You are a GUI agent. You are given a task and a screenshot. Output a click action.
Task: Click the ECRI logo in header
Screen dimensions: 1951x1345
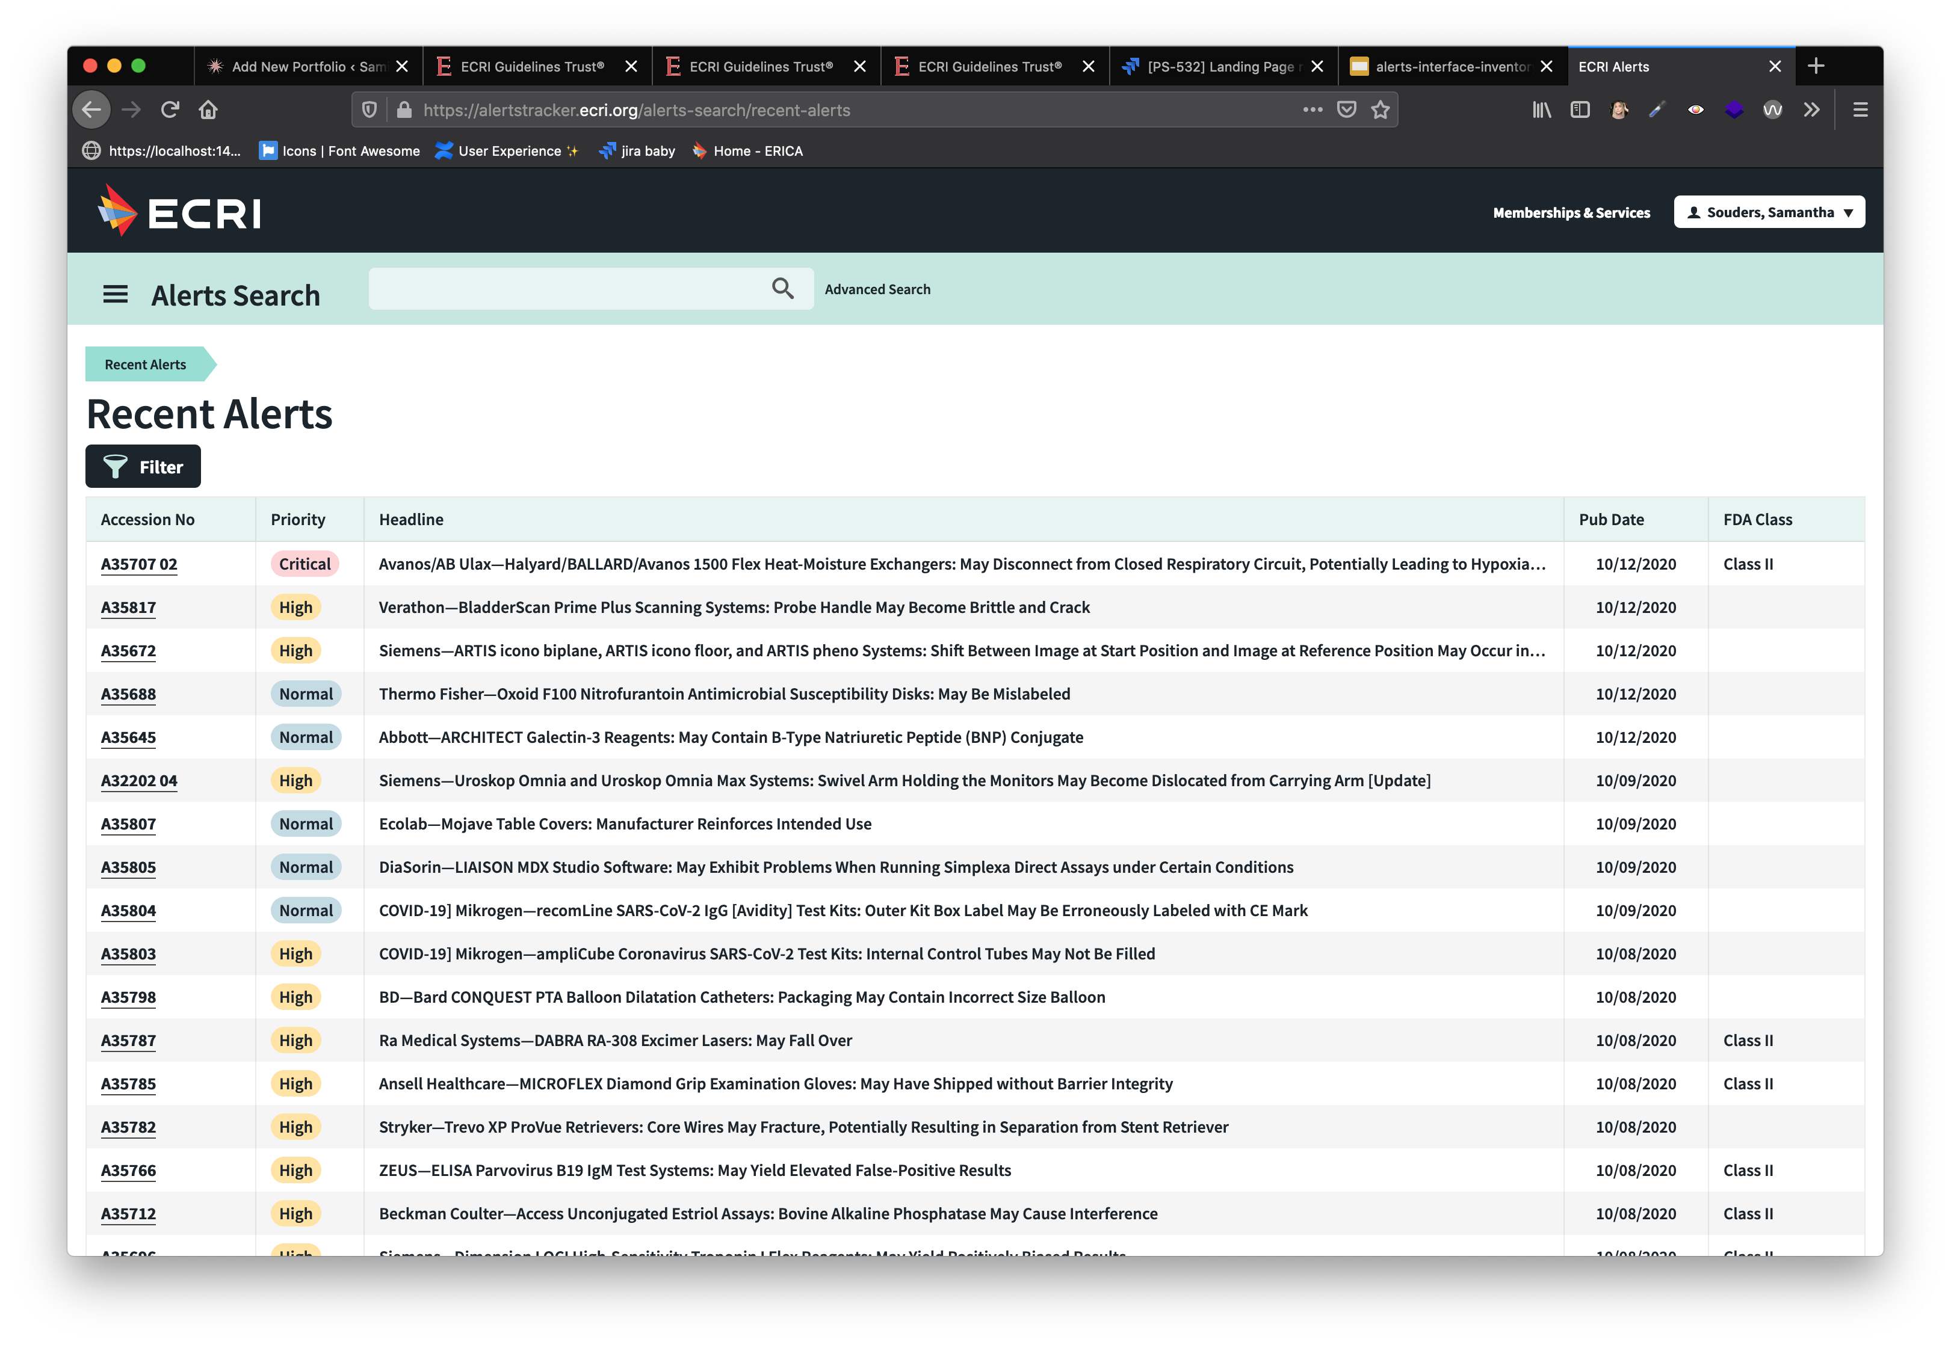click(x=179, y=212)
